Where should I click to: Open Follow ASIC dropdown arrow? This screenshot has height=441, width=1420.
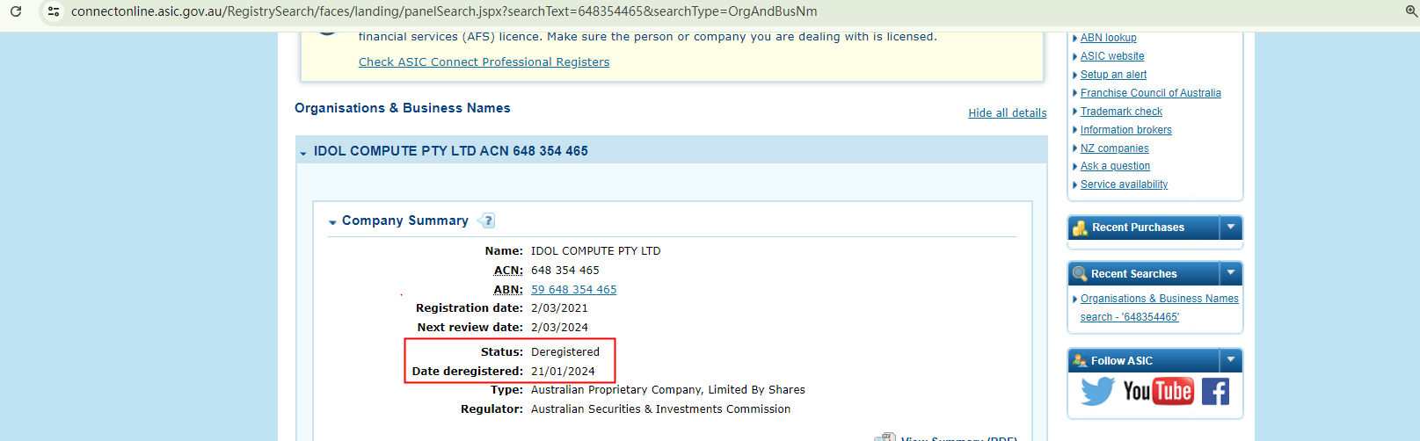point(1231,360)
